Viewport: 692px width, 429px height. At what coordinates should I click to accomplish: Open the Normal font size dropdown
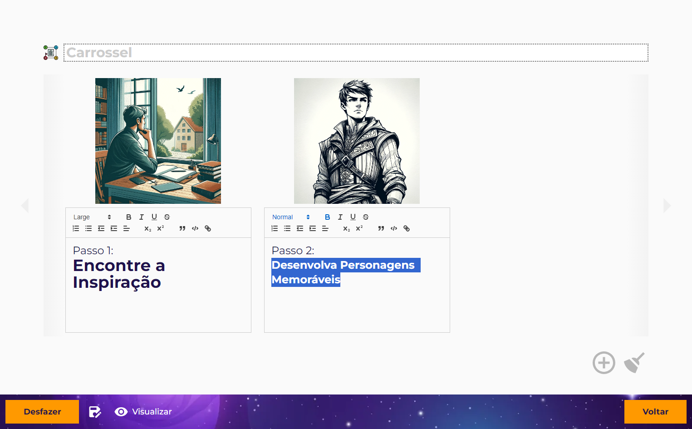click(291, 217)
